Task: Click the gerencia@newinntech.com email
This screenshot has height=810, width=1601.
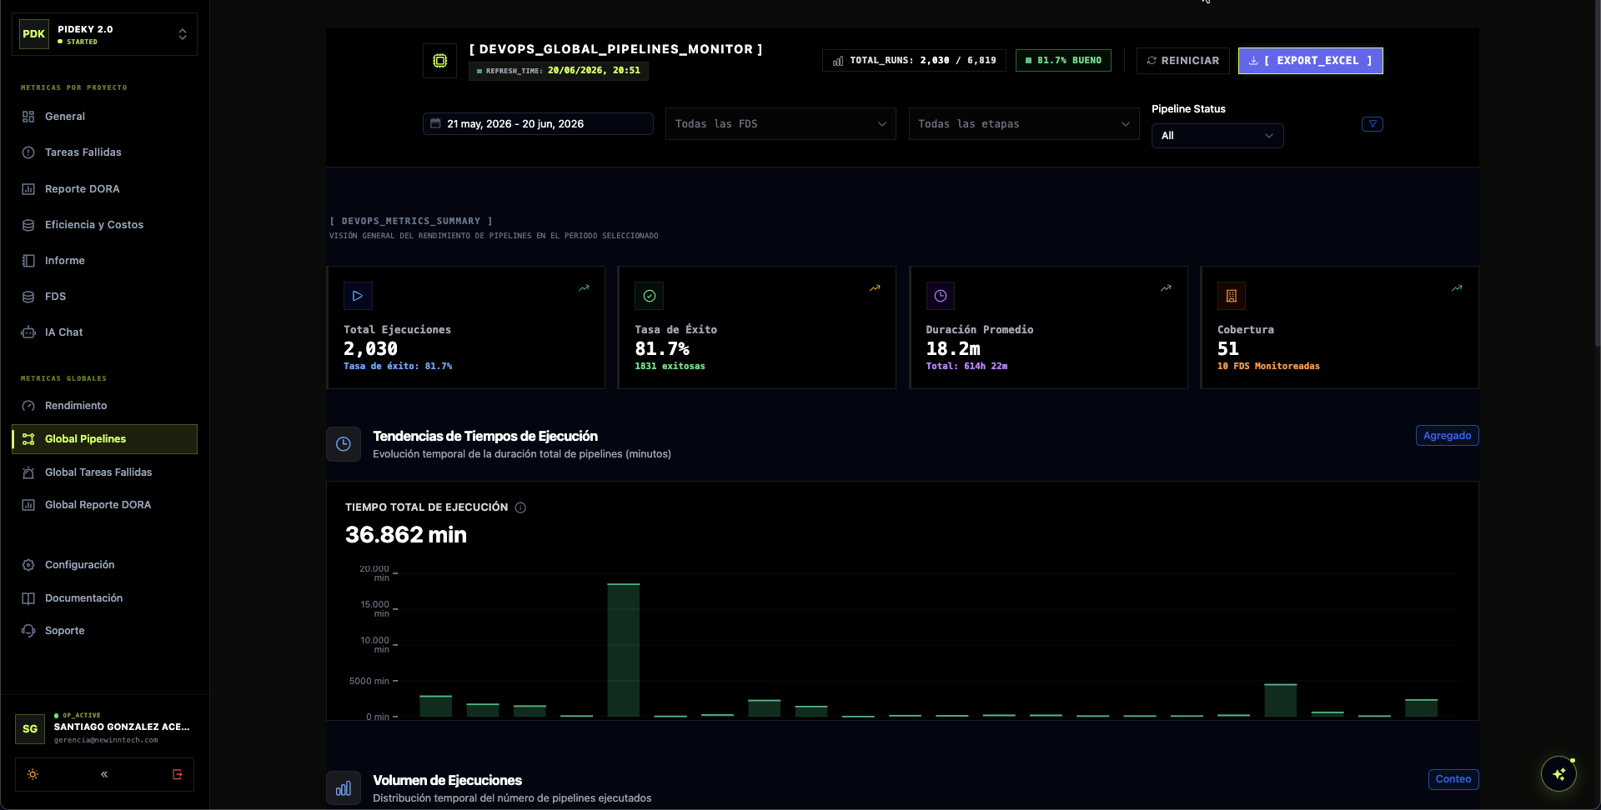Action: pos(106,740)
